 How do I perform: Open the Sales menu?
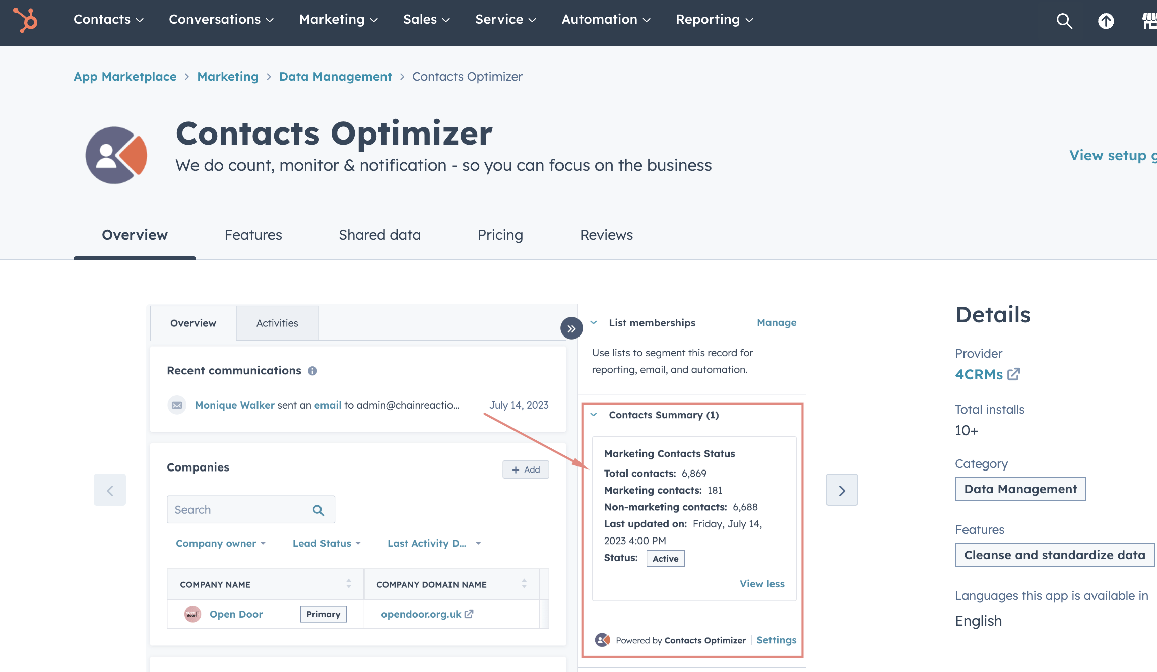[x=426, y=19]
